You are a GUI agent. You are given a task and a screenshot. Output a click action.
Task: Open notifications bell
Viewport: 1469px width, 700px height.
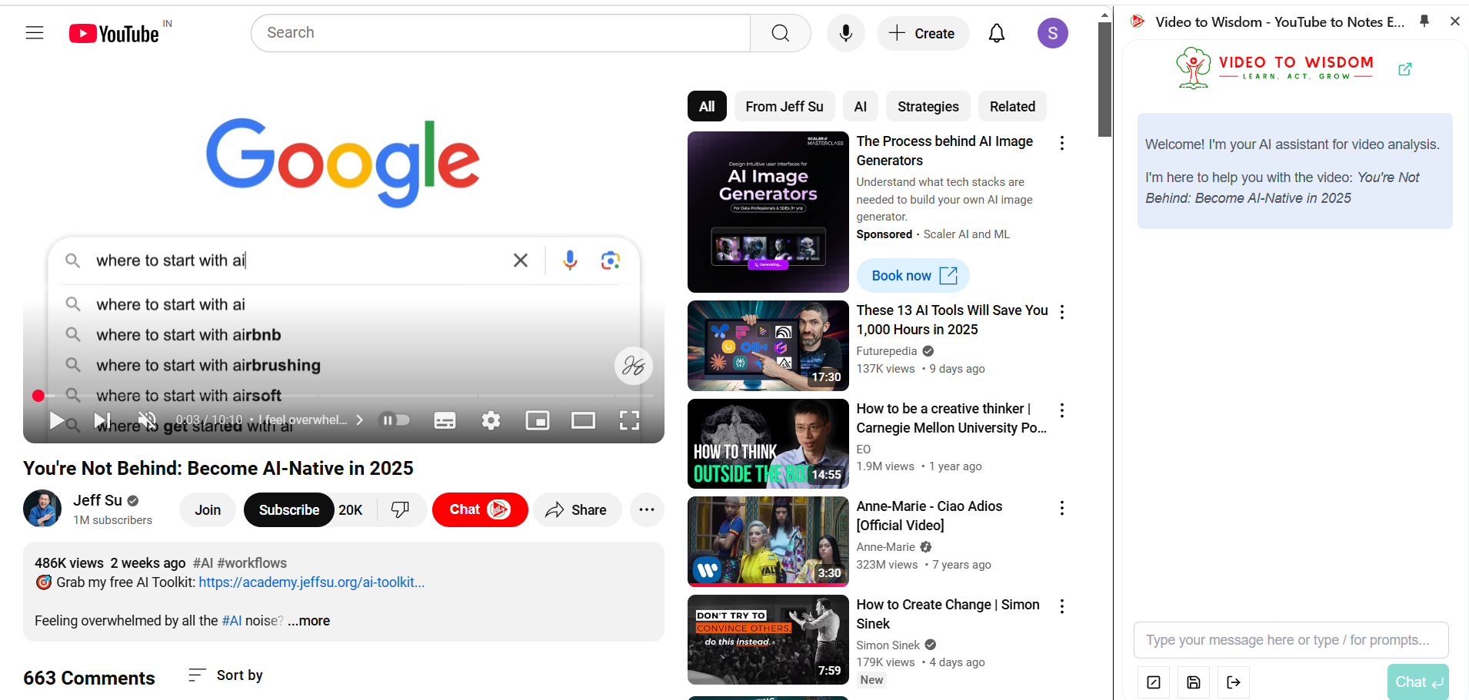[997, 33]
